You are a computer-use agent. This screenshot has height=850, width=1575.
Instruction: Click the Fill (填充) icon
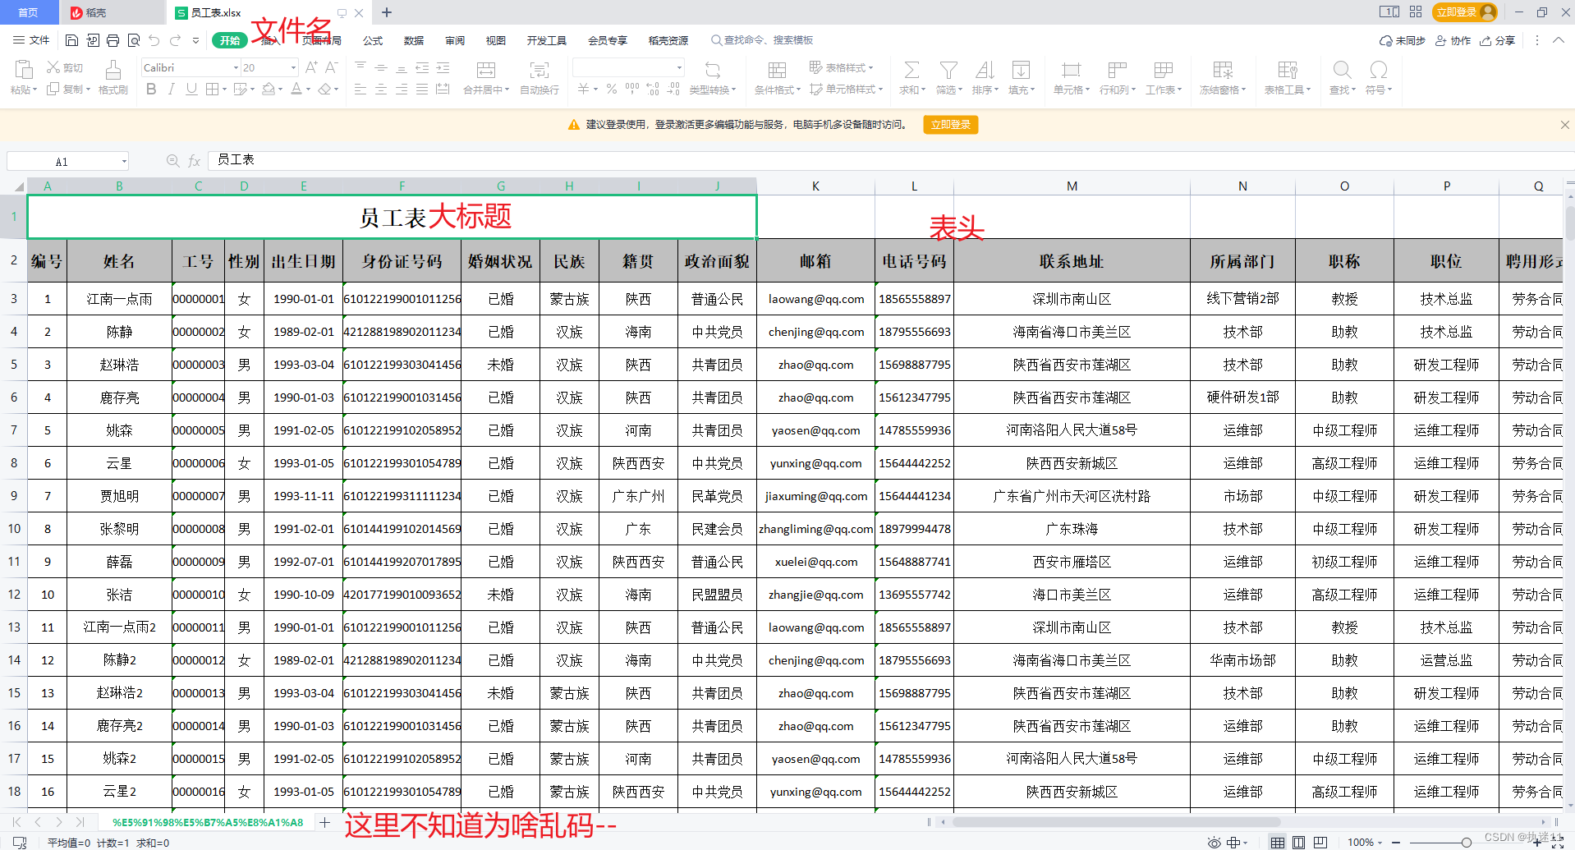pos(1021,70)
